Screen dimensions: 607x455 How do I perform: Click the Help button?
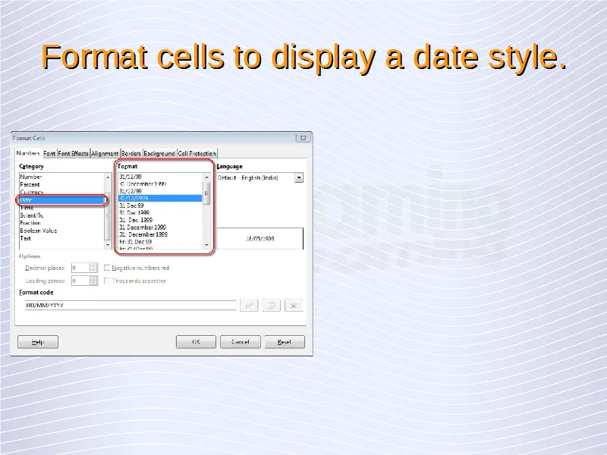tap(39, 342)
